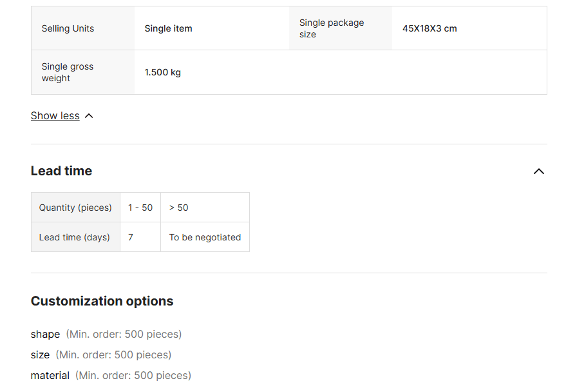Screen dimensions: 566x388
Task: Click the "Show less" link
Action: [55, 116]
